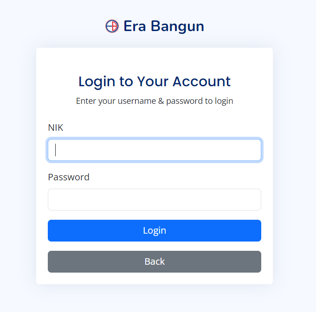This screenshot has height=312, width=316.
Task: Focus the NIK input field
Action: [x=155, y=150]
